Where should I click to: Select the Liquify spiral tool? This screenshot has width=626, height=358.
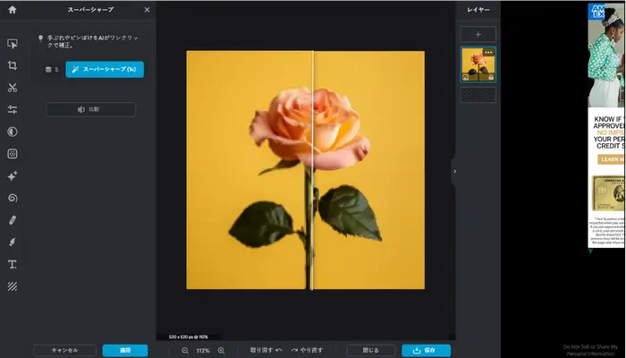pos(13,198)
